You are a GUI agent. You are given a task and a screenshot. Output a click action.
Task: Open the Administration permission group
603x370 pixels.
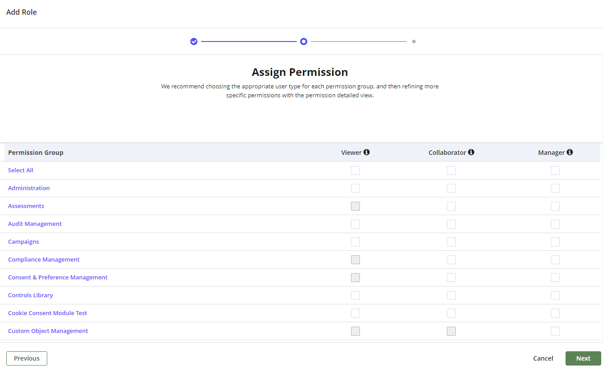point(29,188)
